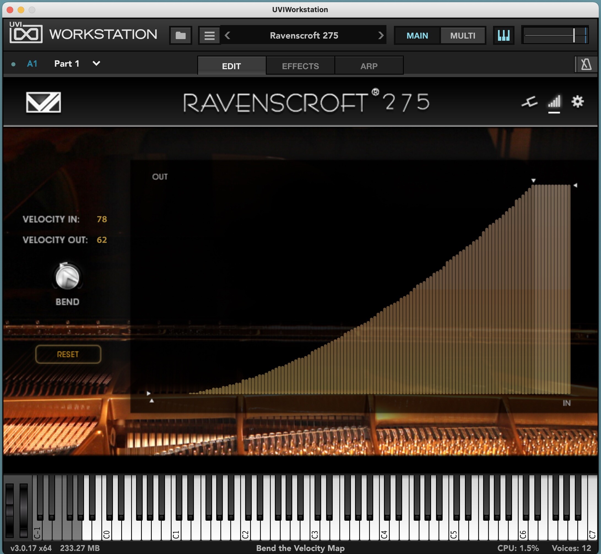Click the v3.0.17 x64 version text
This screenshot has height=554, width=601.
(x=31, y=548)
